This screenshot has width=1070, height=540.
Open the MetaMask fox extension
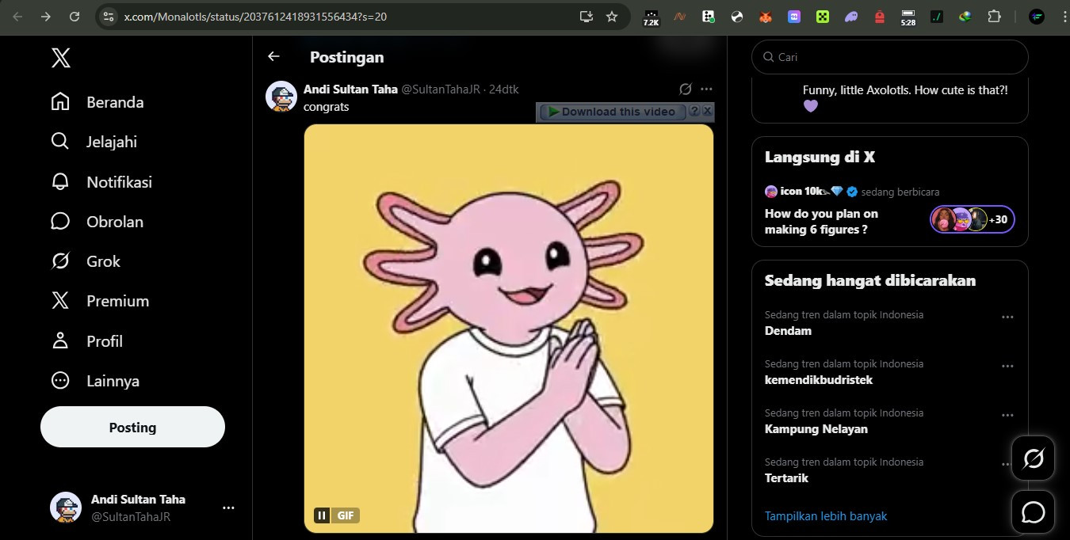coord(766,17)
